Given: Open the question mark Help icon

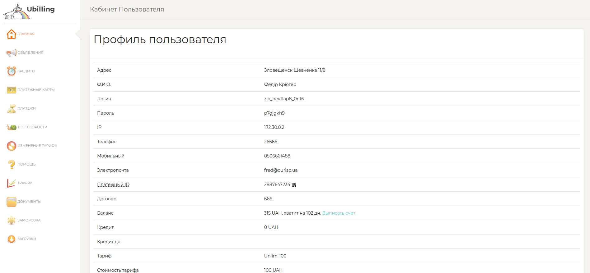Looking at the screenshot, I should pos(12,165).
